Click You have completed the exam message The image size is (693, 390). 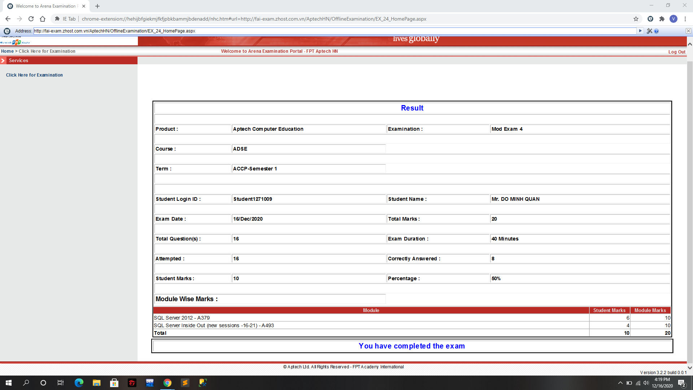412,346
